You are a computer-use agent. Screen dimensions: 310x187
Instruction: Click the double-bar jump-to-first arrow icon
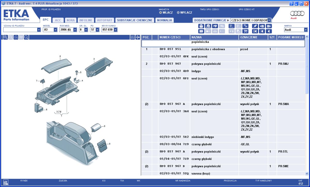point(255,31)
